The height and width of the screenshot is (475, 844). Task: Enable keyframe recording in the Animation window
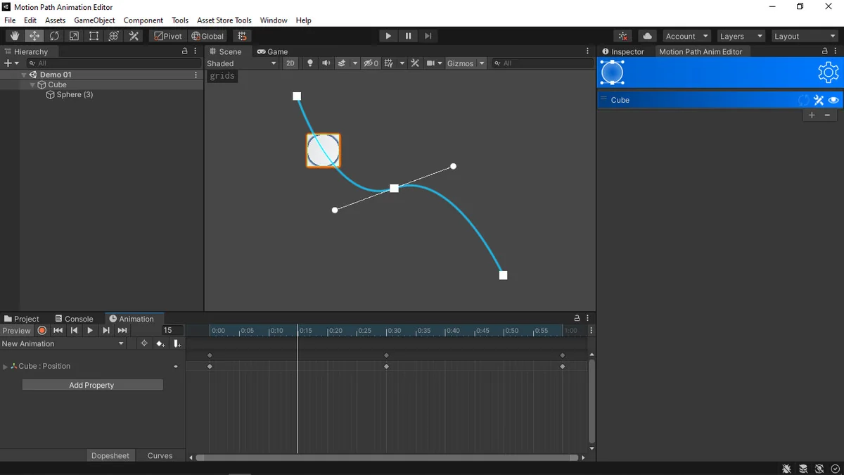coord(41,330)
